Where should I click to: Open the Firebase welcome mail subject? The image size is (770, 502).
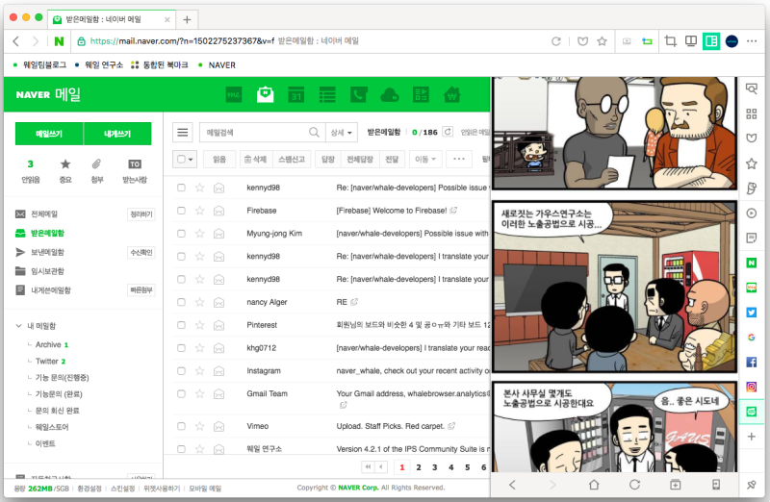(392, 211)
